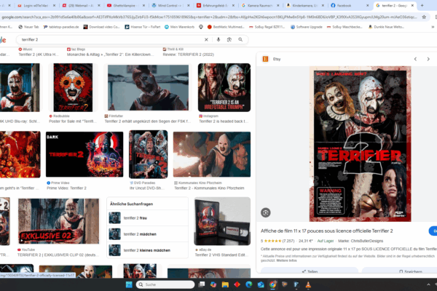Open the BestMatic Multimed... bookmark
This screenshot has height=291, width=437.
point(226,27)
